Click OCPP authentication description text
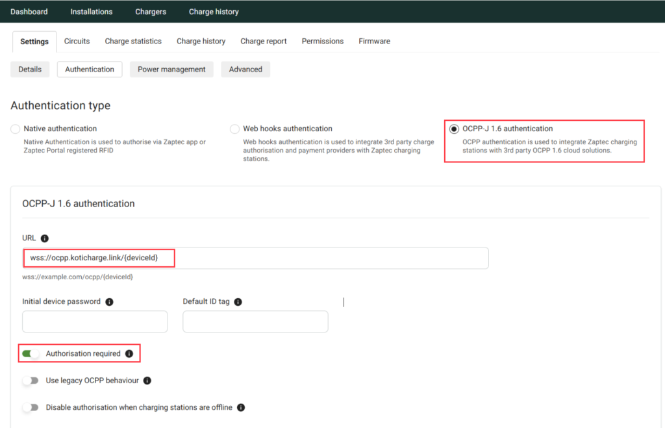Image resolution: width=665 pixels, height=428 pixels. 549,146
